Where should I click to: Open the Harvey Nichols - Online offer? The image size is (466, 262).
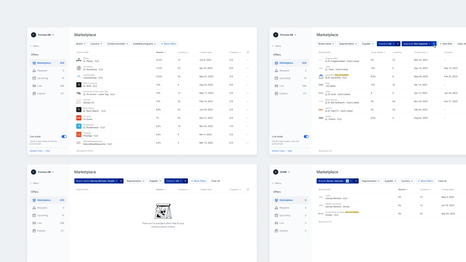[x=391, y=205]
